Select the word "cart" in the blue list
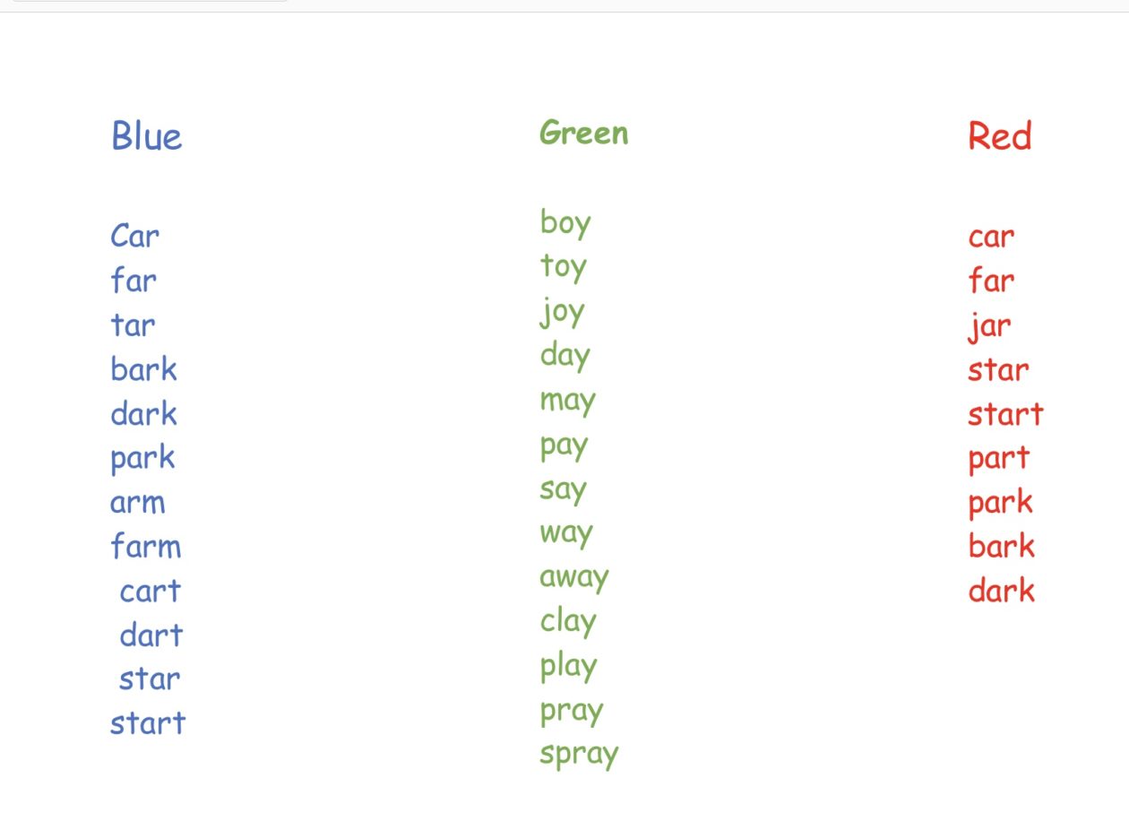Screen dimensions: 1129x821 click(x=151, y=591)
